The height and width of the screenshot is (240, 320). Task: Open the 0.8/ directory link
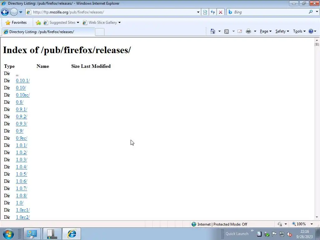[20, 102]
